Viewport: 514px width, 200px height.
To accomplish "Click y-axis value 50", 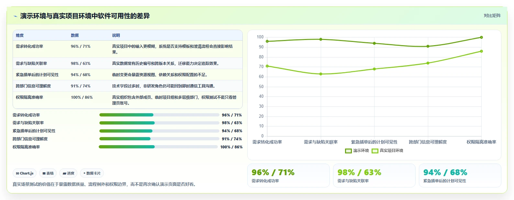I will click(x=261, y=87).
